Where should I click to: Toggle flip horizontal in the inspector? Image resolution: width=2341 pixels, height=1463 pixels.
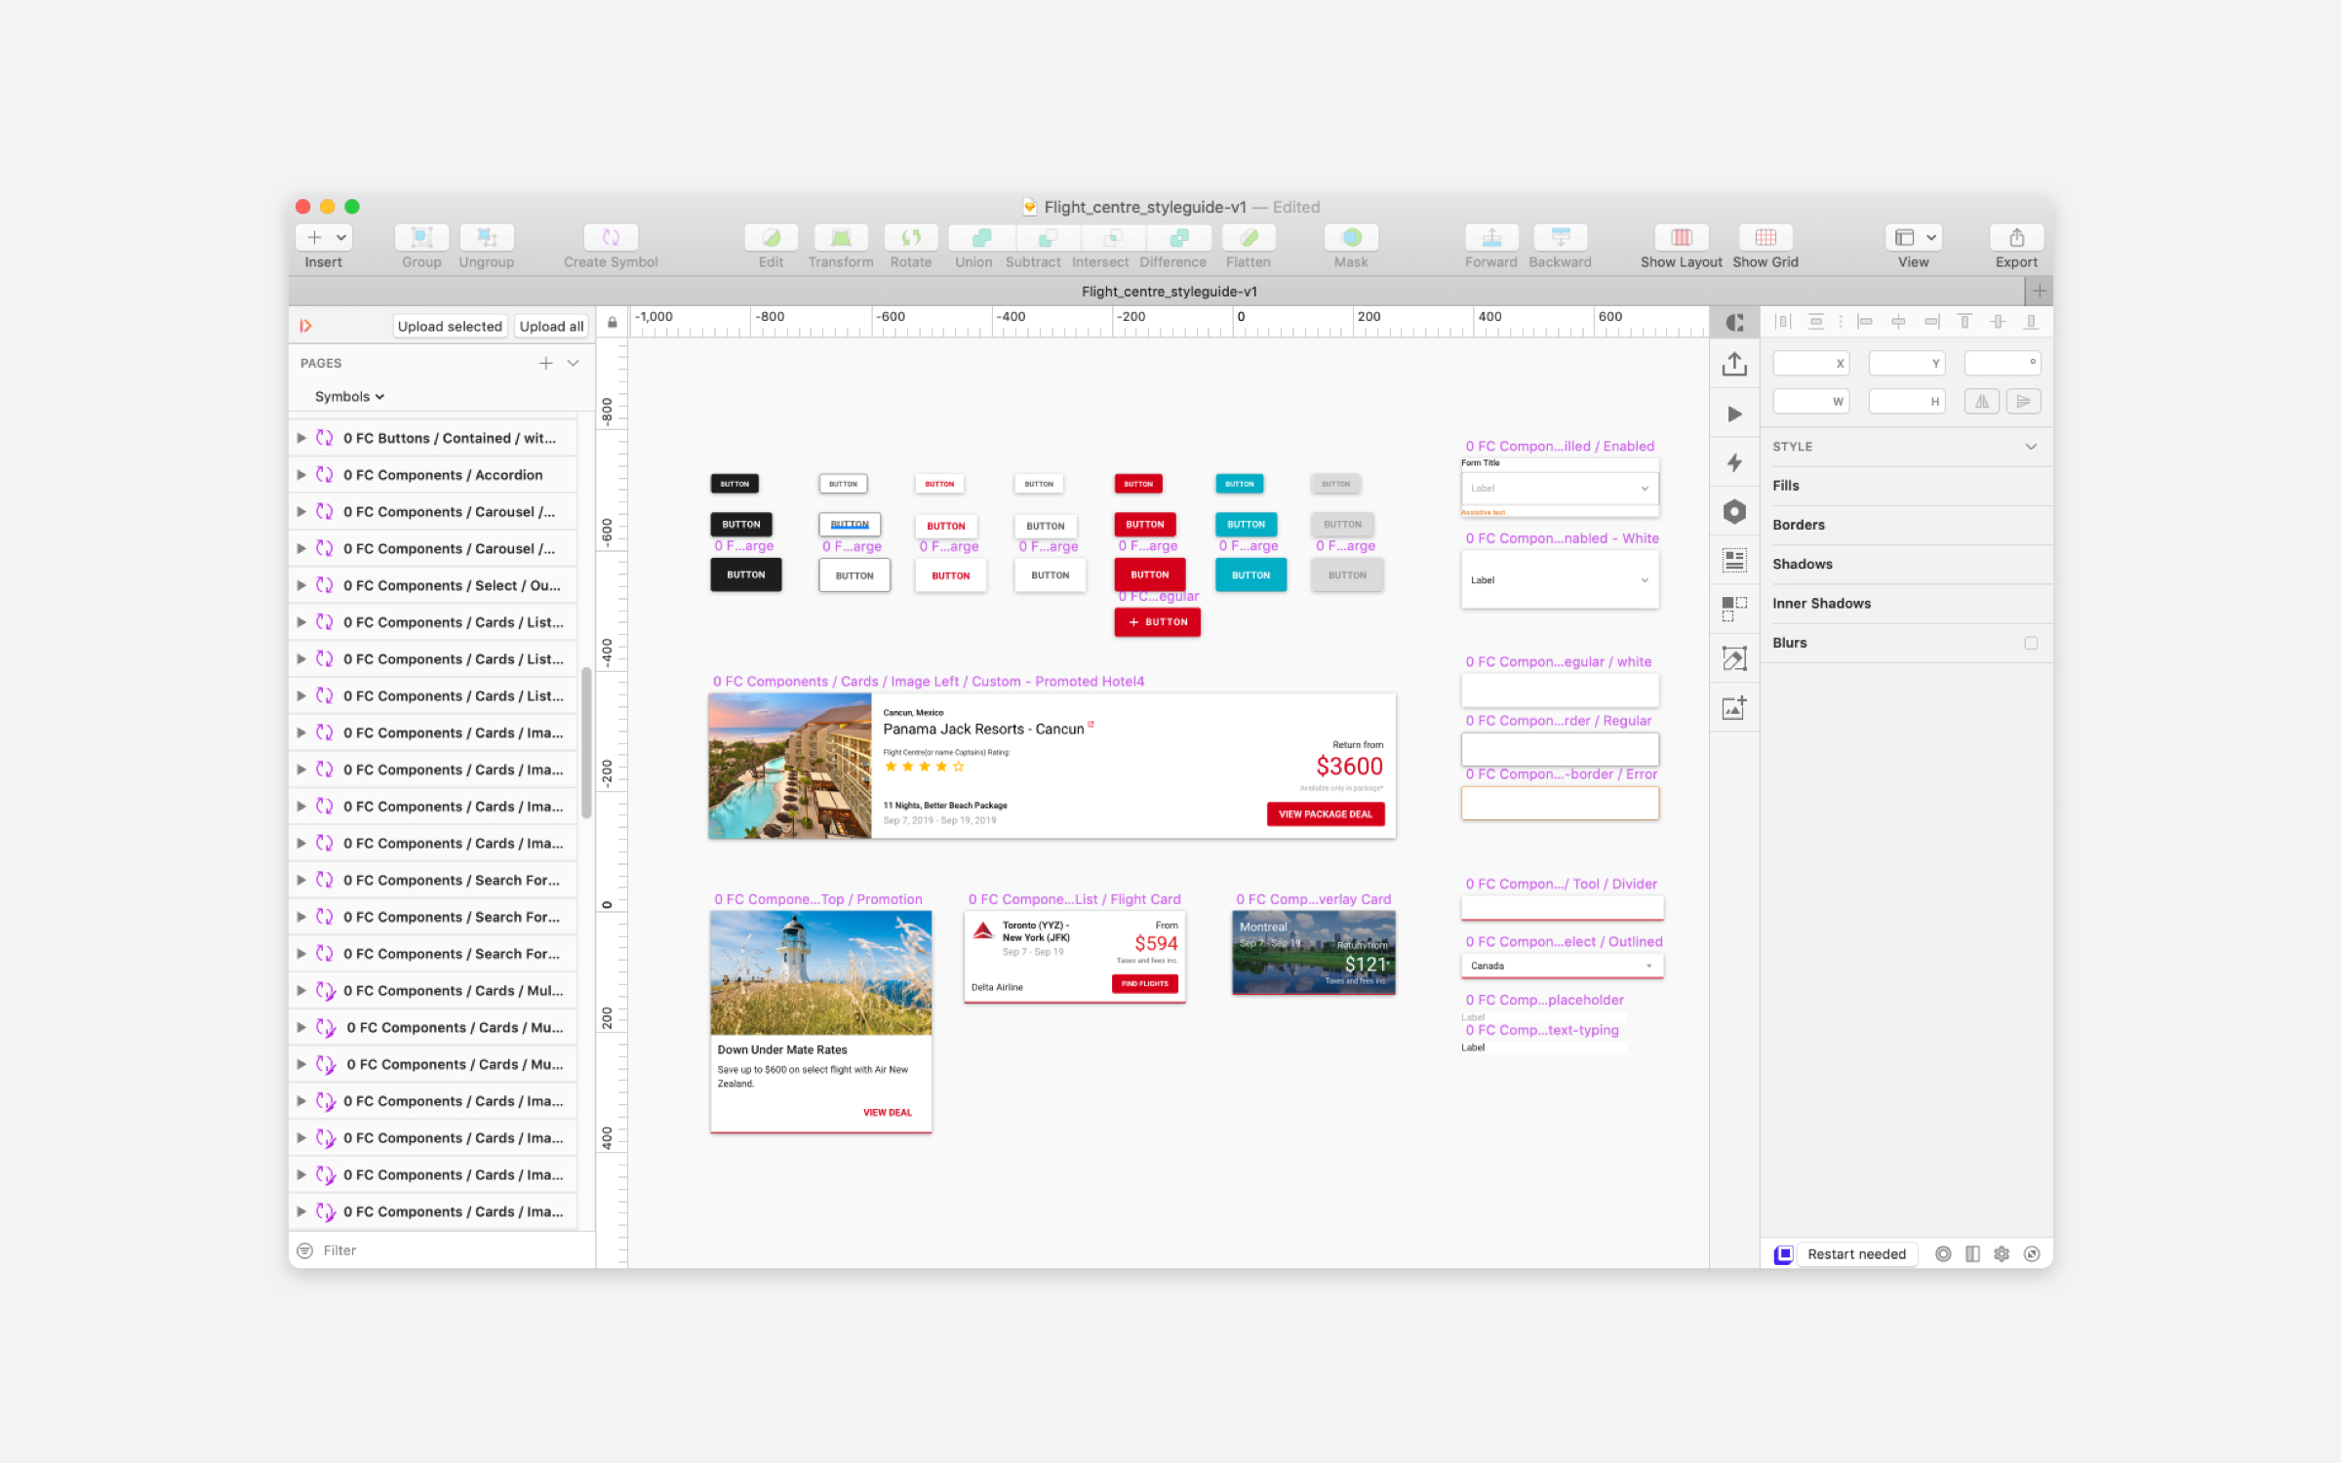(x=1981, y=400)
